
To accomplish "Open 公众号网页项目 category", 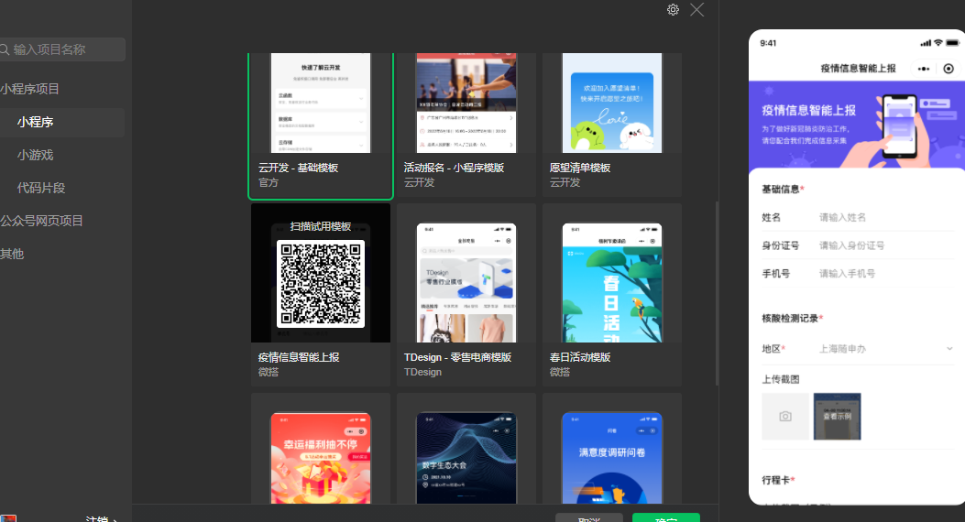I will 42,221.
